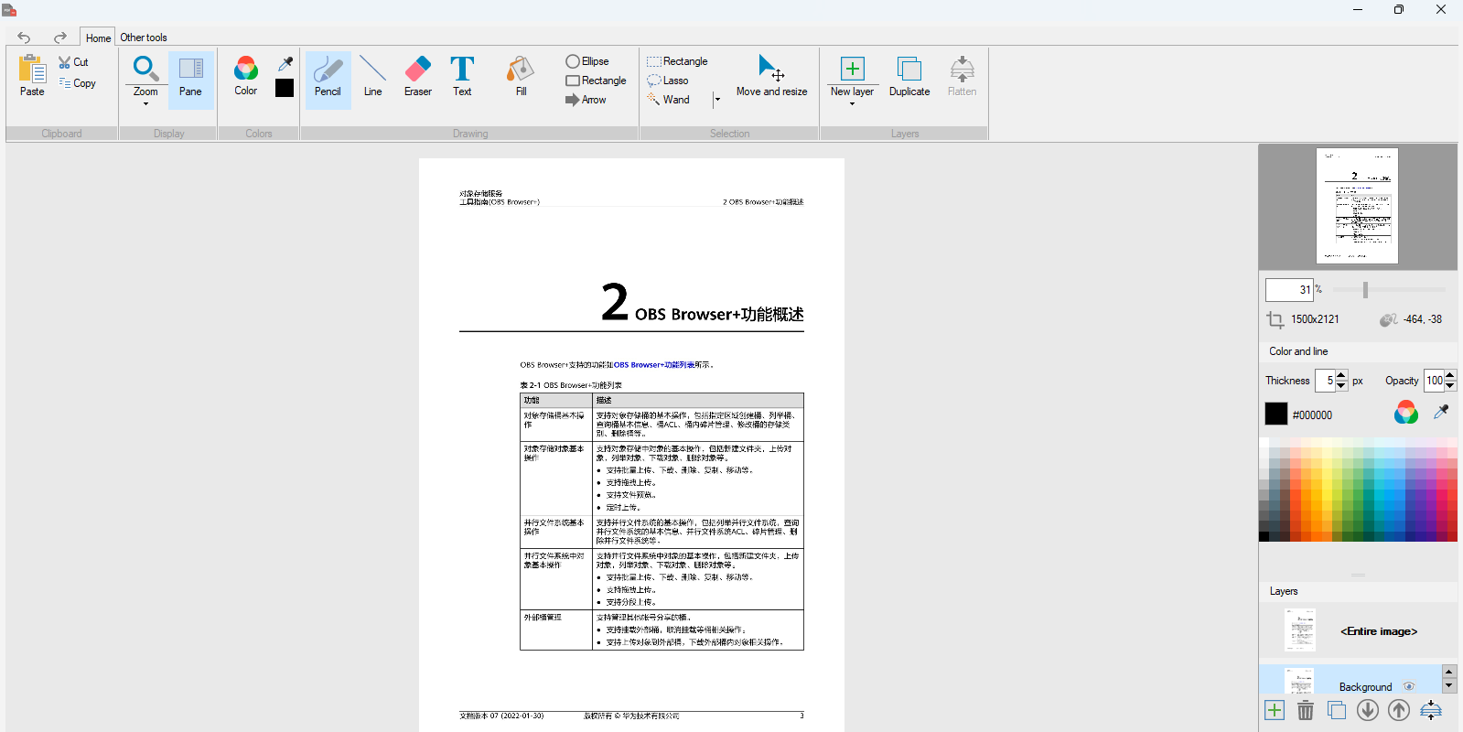Image resolution: width=1463 pixels, height=732 pixels.
Task: Click the Thickness value field
Action: pos(1325,381)
